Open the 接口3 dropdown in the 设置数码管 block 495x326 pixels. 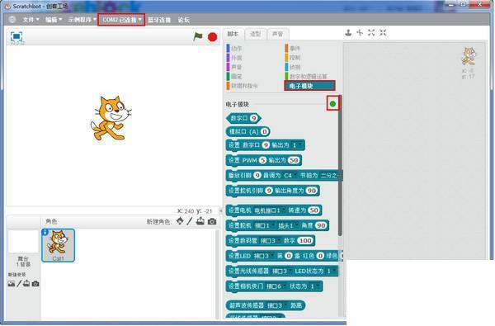tap(270, 241)
